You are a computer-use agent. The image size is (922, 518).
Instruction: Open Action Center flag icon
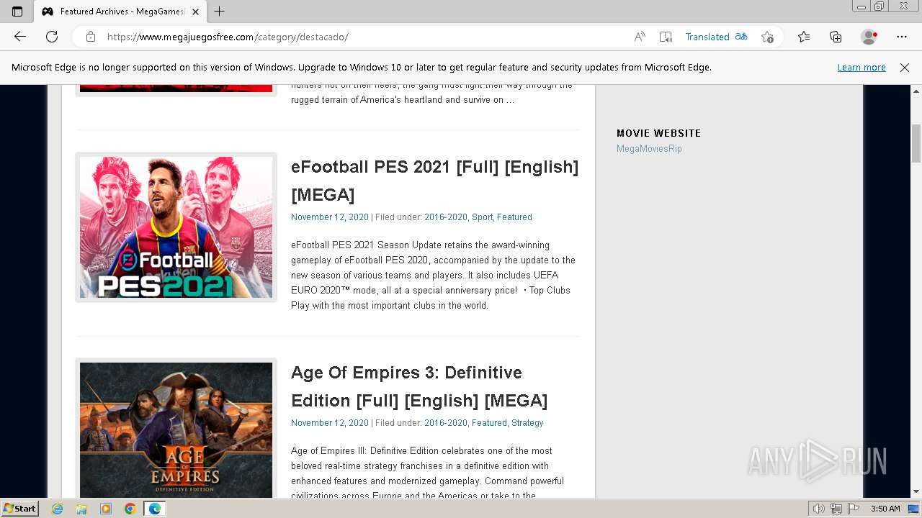click(x=854, y=509)
